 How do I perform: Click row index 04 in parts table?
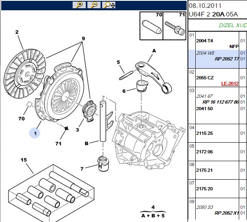point(192,127)
